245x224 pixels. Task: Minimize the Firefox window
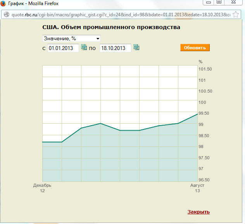[x=209, y=2]
